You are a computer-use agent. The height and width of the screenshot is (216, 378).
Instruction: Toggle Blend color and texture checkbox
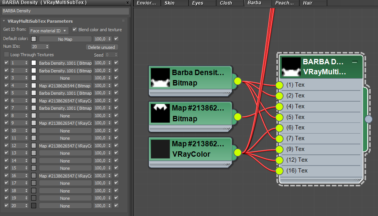click(x=75, y=30)
